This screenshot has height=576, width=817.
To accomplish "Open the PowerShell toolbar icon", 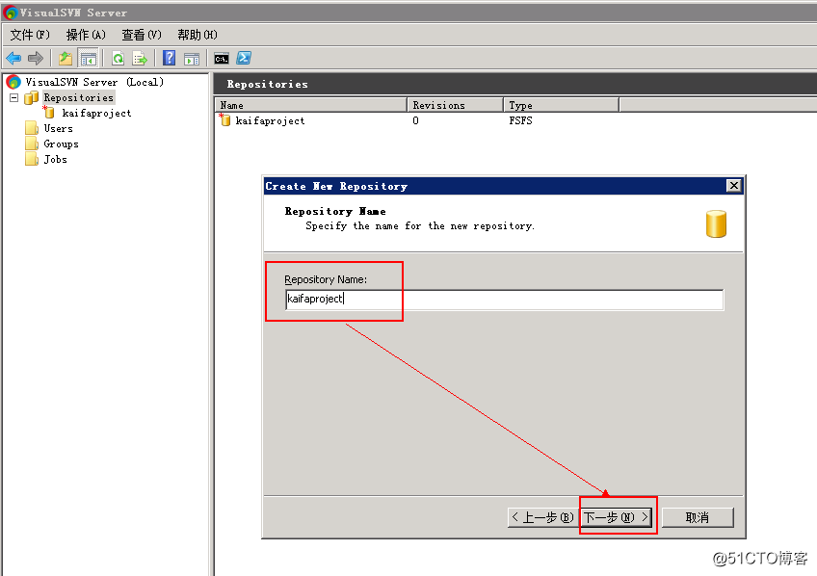I will coord(244,58).
